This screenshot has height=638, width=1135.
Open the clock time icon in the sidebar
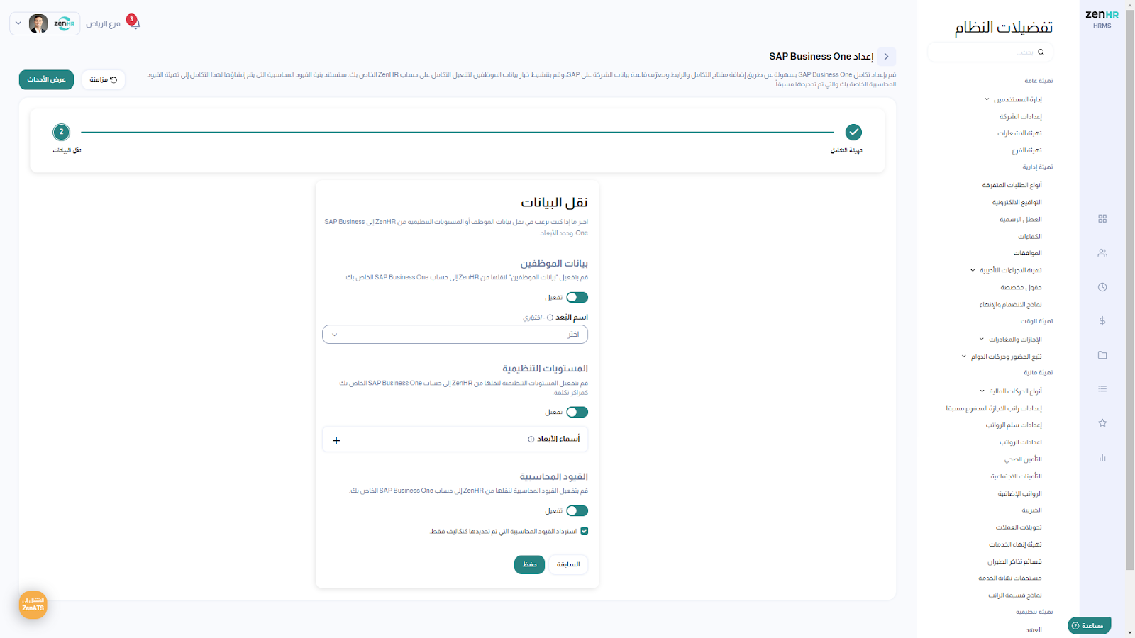[x=1102, y=287]
